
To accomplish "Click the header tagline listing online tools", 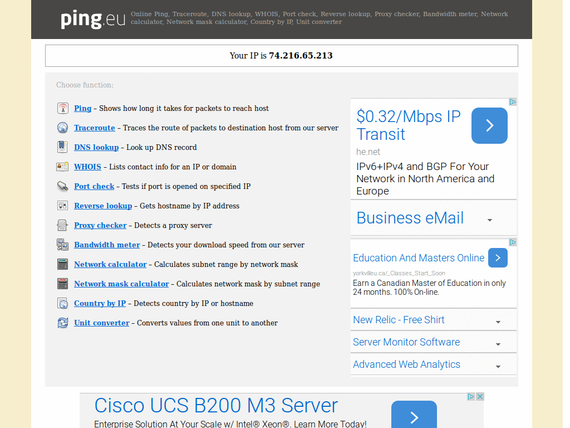I will 319,18.
